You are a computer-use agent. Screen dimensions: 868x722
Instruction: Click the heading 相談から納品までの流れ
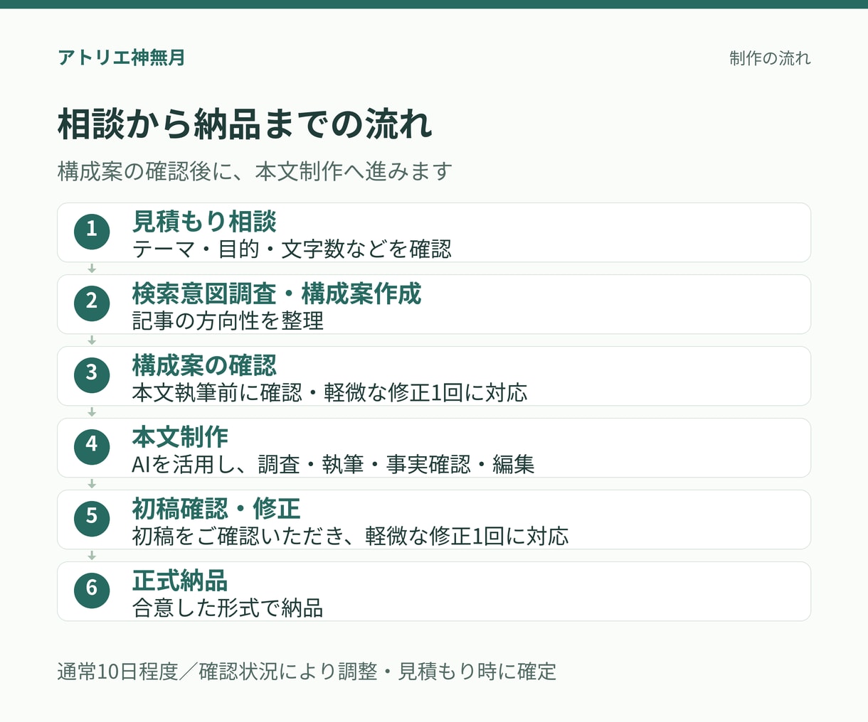click(x=245, y=124)
